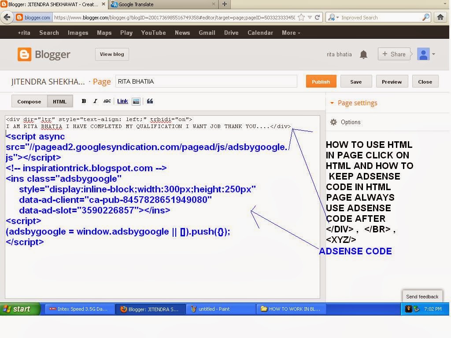Click the + Share button
Viewport: 451px width, 338px height.
click(x=394, y=54)
